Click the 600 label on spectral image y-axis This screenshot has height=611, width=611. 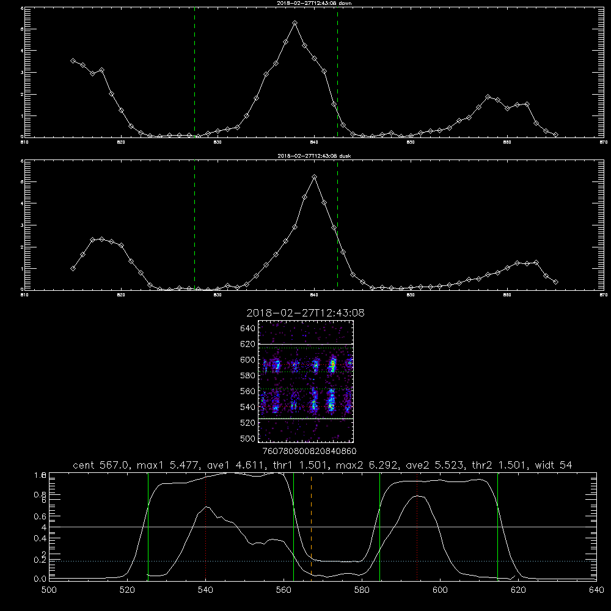(247, 360)
